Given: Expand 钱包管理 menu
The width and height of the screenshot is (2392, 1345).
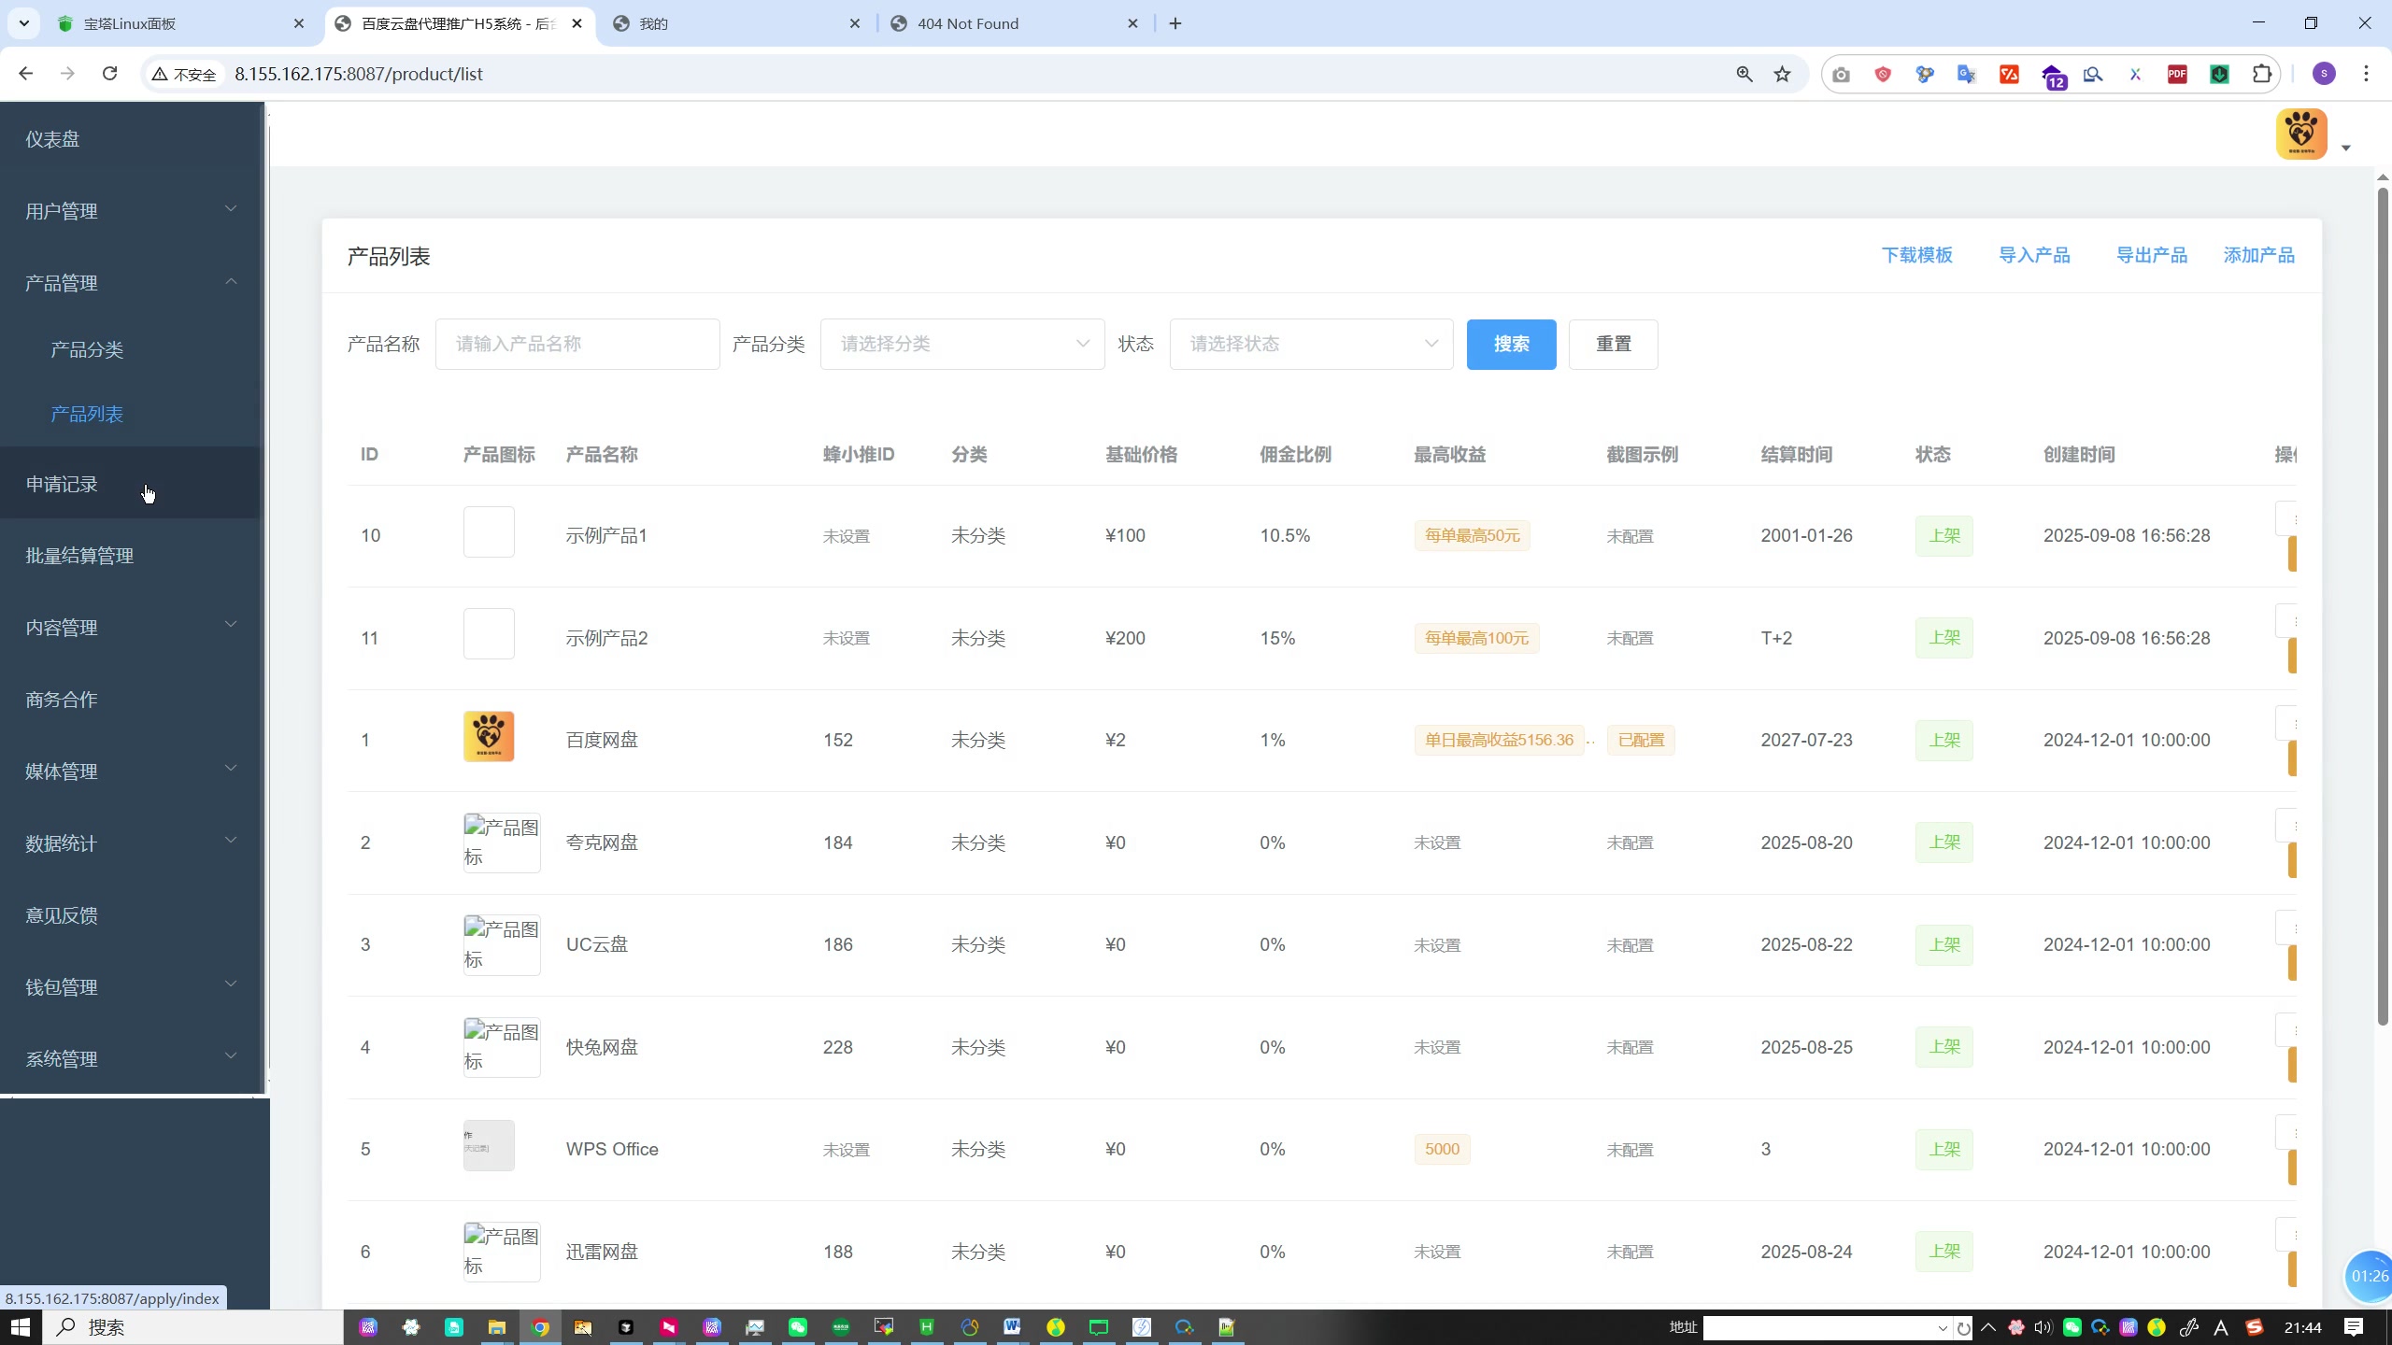Looking at the screenshot, I should [x=131, y=987].
